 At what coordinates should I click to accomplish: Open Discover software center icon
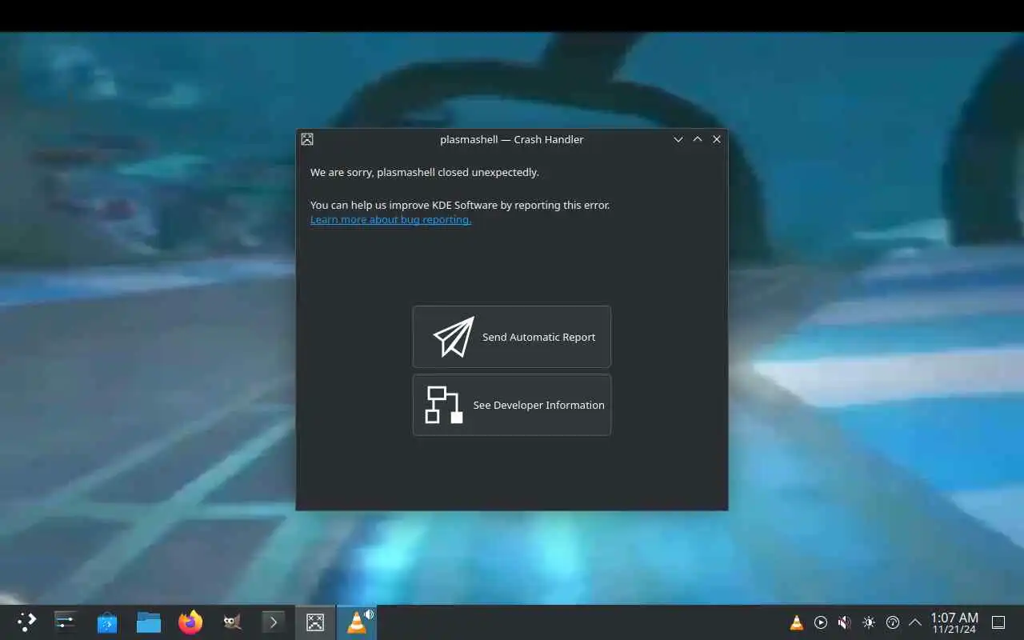tap(107, 622)
